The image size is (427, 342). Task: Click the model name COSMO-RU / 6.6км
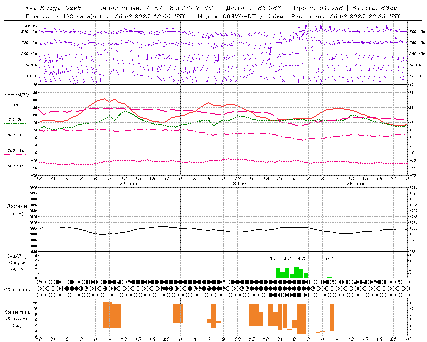click(x=253, y=16)
